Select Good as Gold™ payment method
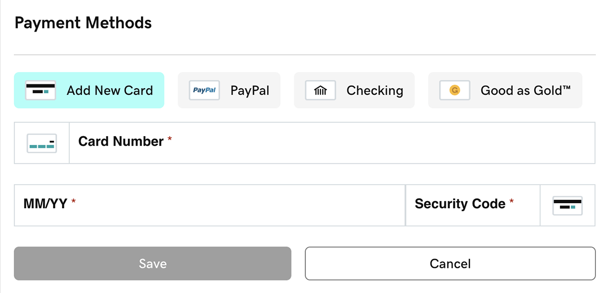 [505, 90]
